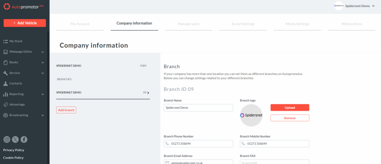The width and height of the screenshot is (381, 164).
Task: Open the Facebook social icon
Action: coord(24,140)
